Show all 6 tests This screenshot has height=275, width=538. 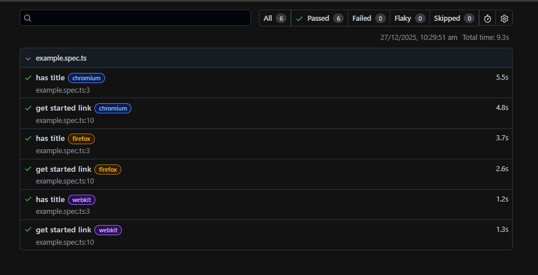click(x=275, y=19)
